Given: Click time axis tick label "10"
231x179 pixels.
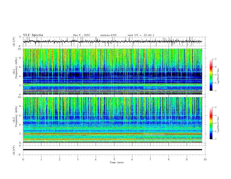Looking at the screenshot, I should tap(205, 159).
